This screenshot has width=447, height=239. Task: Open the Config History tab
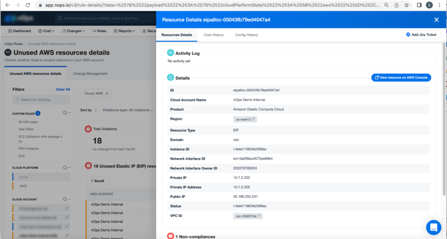click(x=247, y=35)
